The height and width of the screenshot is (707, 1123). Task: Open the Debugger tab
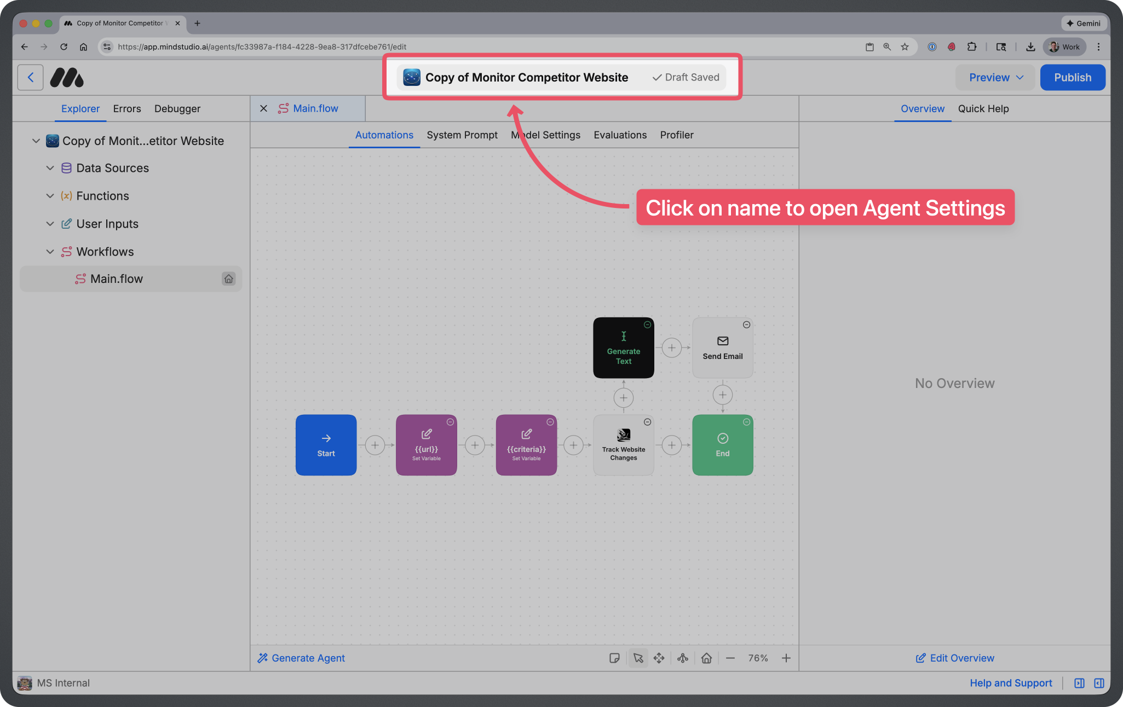(x=177, y=108)
